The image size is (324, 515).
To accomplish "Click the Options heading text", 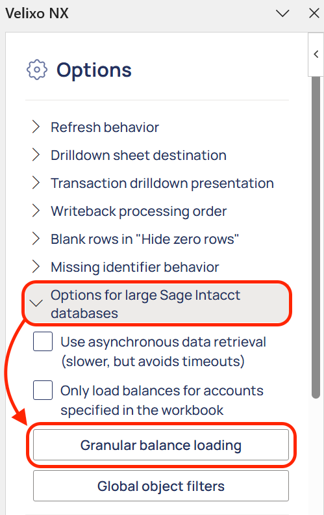I will [94, 70].
